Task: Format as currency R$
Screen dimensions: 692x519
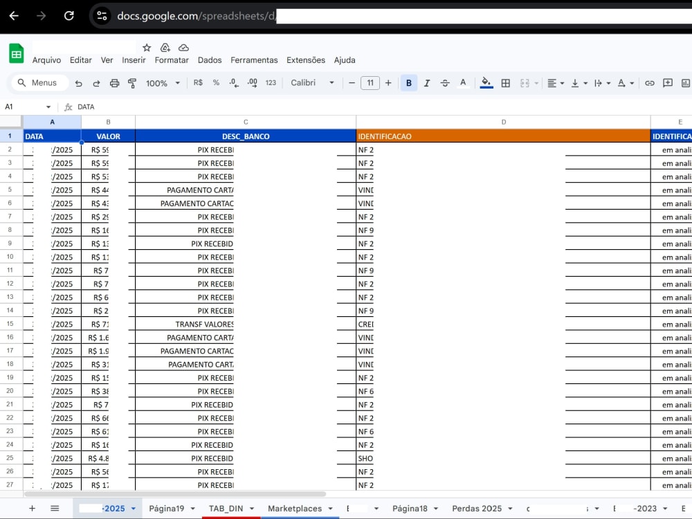Action: pos(198,82)
